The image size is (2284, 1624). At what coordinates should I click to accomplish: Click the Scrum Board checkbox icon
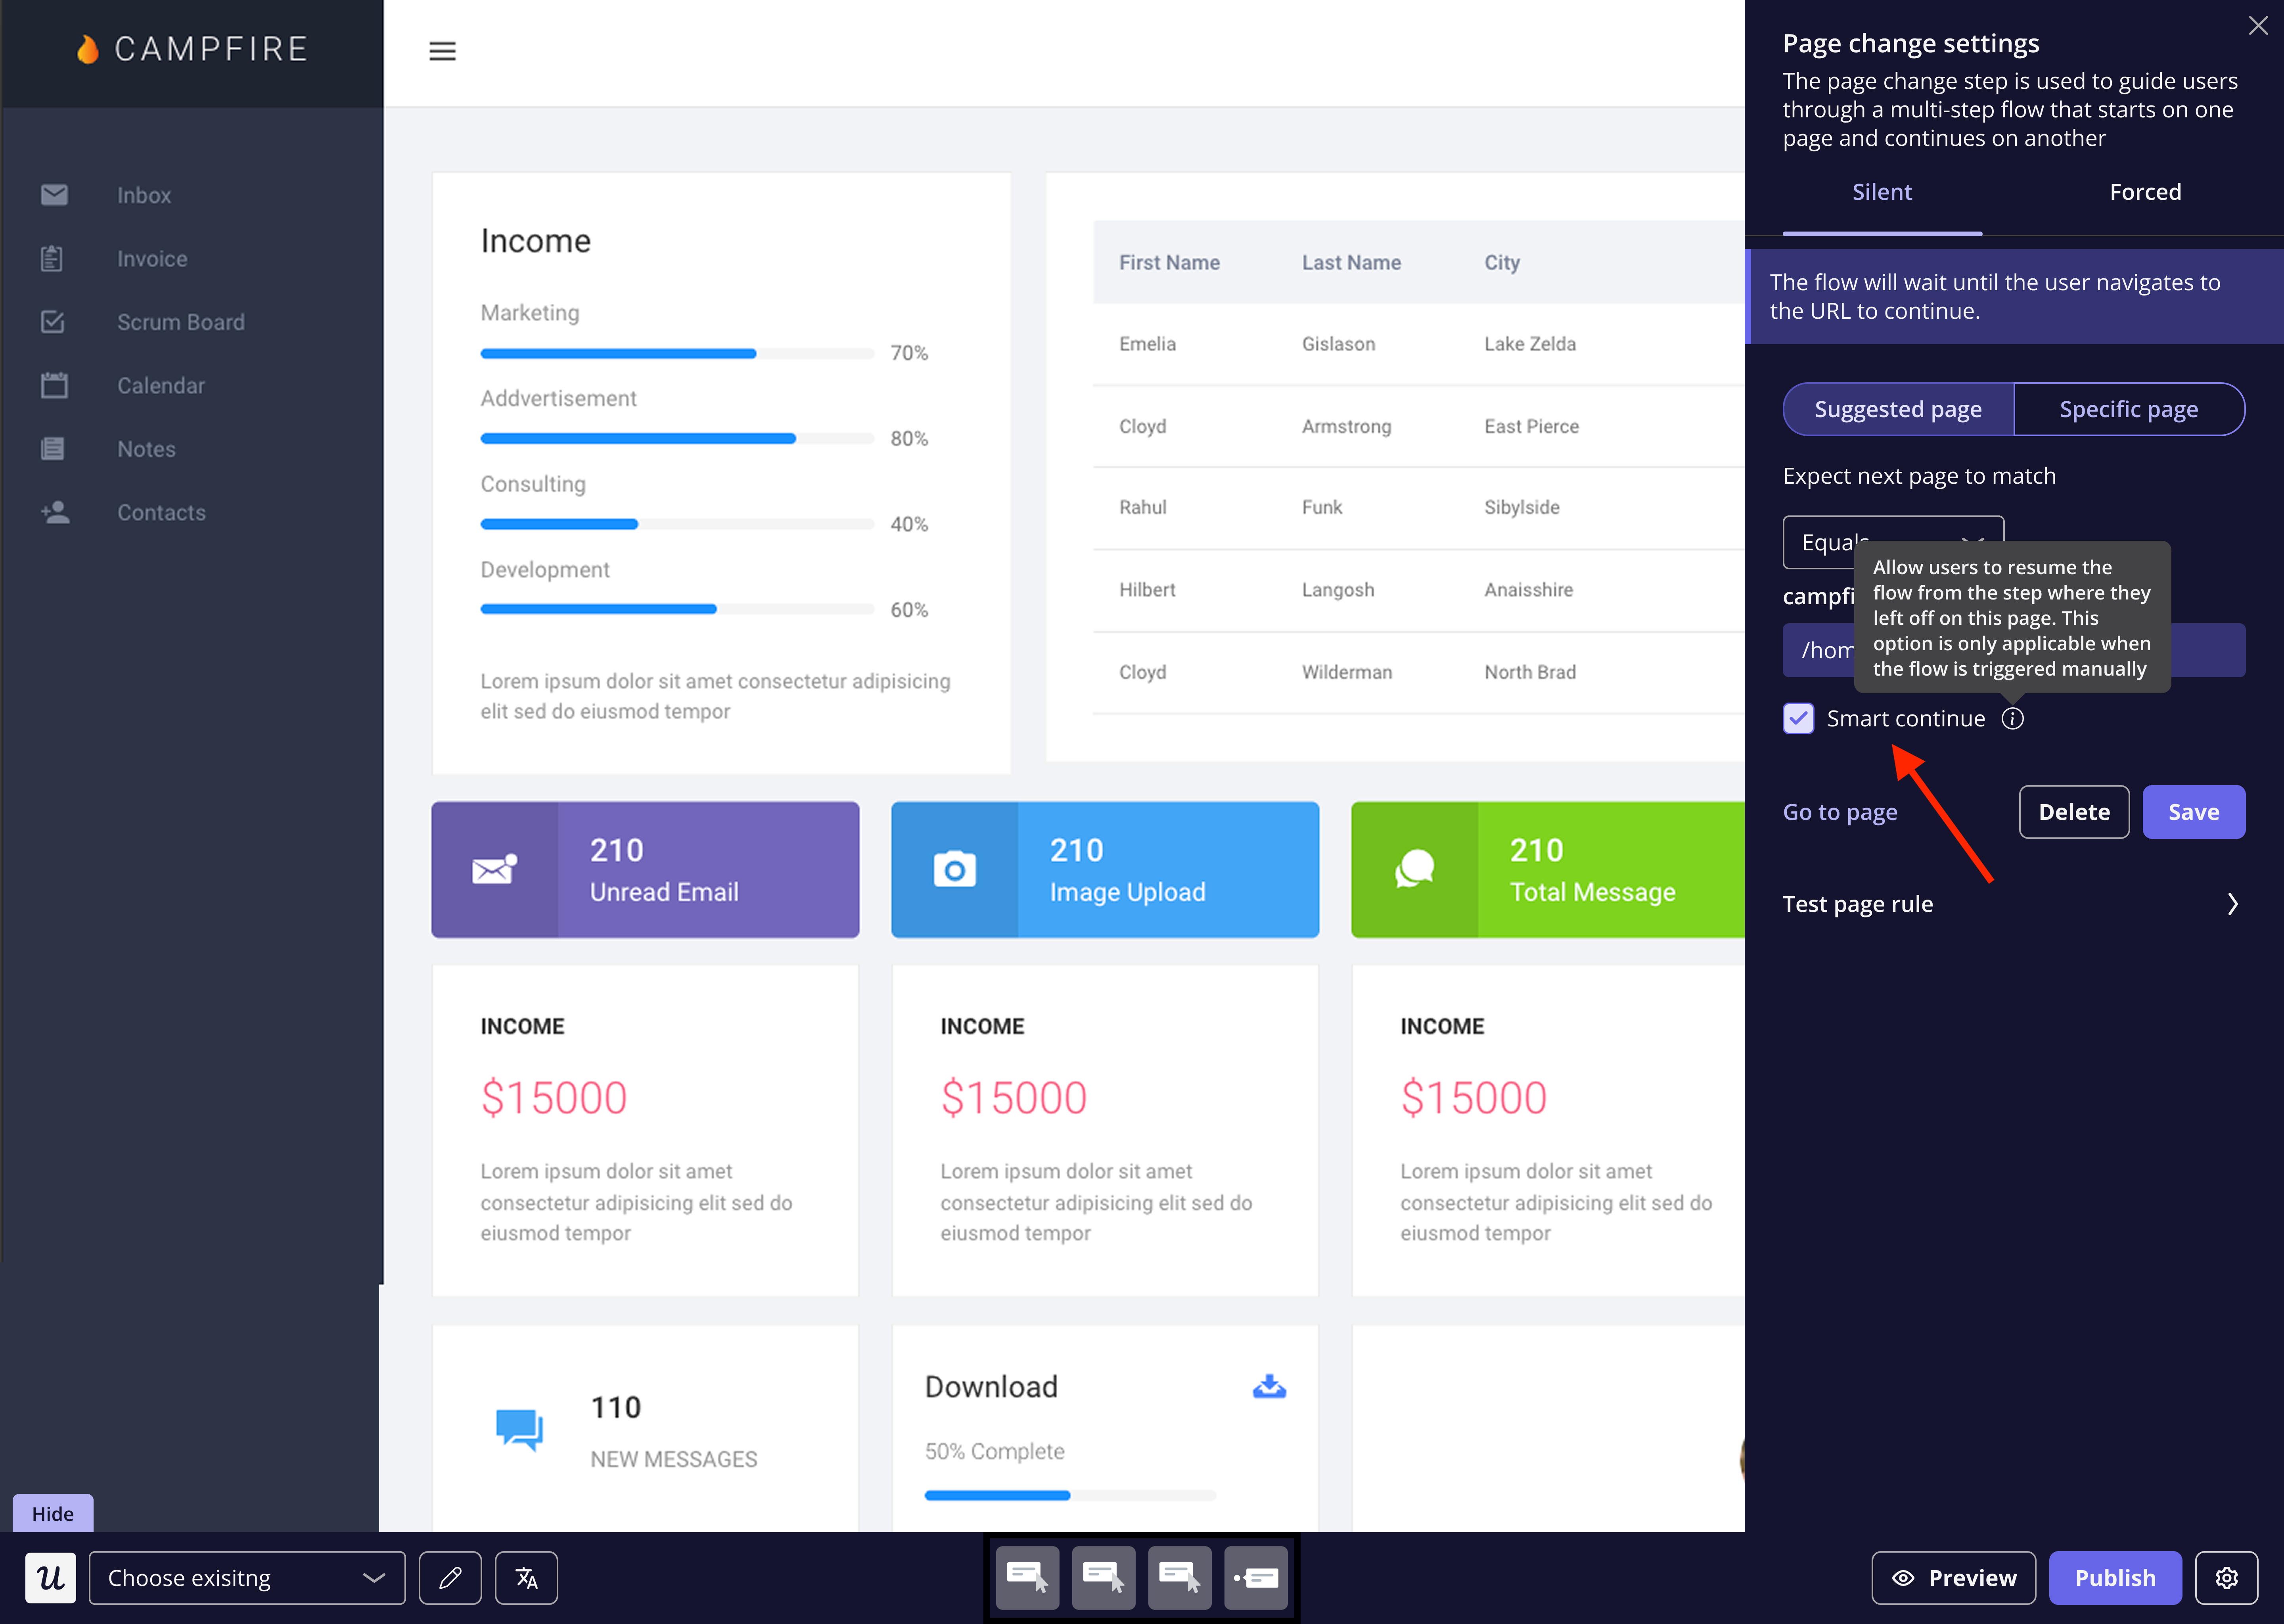[53, 321]
